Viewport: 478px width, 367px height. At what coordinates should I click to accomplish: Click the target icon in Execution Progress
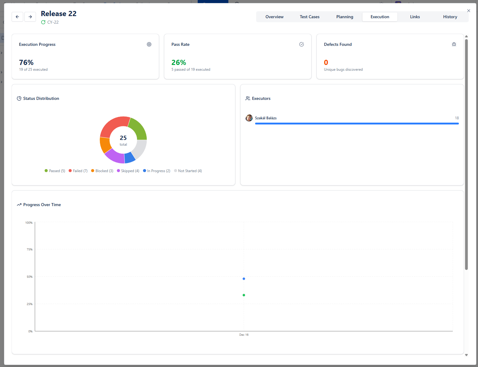click(x=149, y=44)
